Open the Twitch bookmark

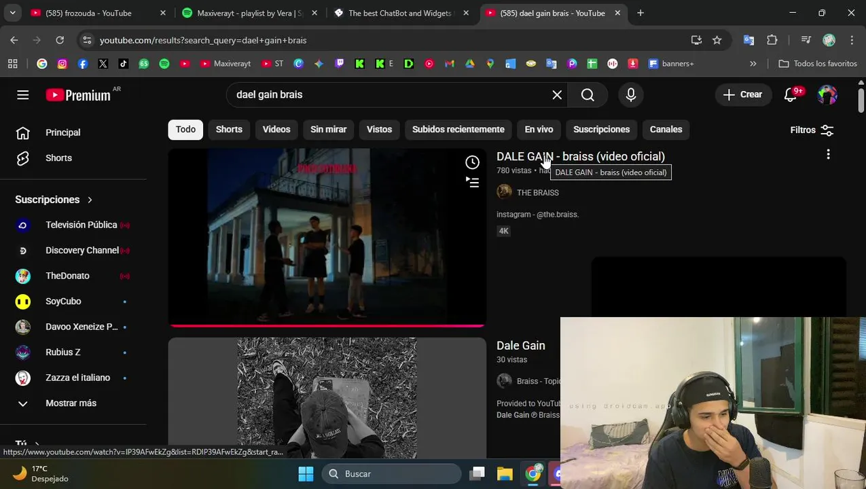click(x=340, y=64)
